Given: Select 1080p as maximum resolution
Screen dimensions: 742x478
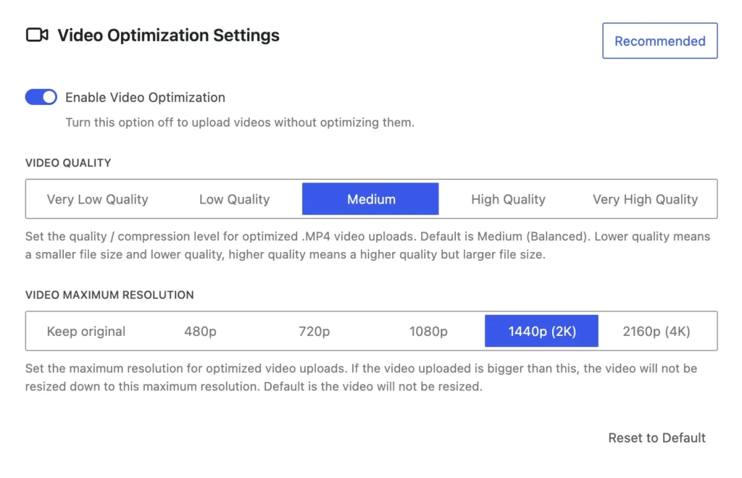Looking at the screenshot, I should tap(428, 332).
